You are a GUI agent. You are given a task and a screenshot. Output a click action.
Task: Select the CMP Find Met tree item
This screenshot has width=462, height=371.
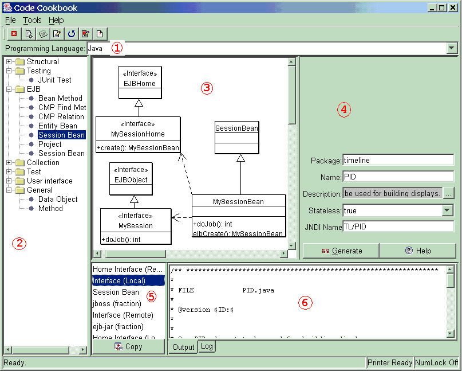coord(62,107)
